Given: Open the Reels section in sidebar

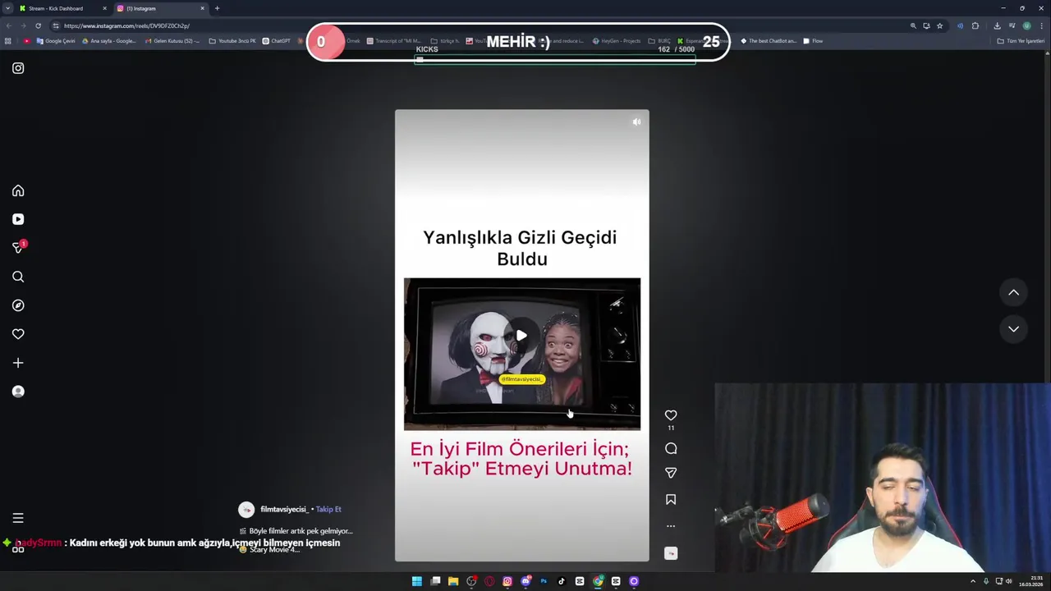Looking at the screenshot, I should pos(18,219).
